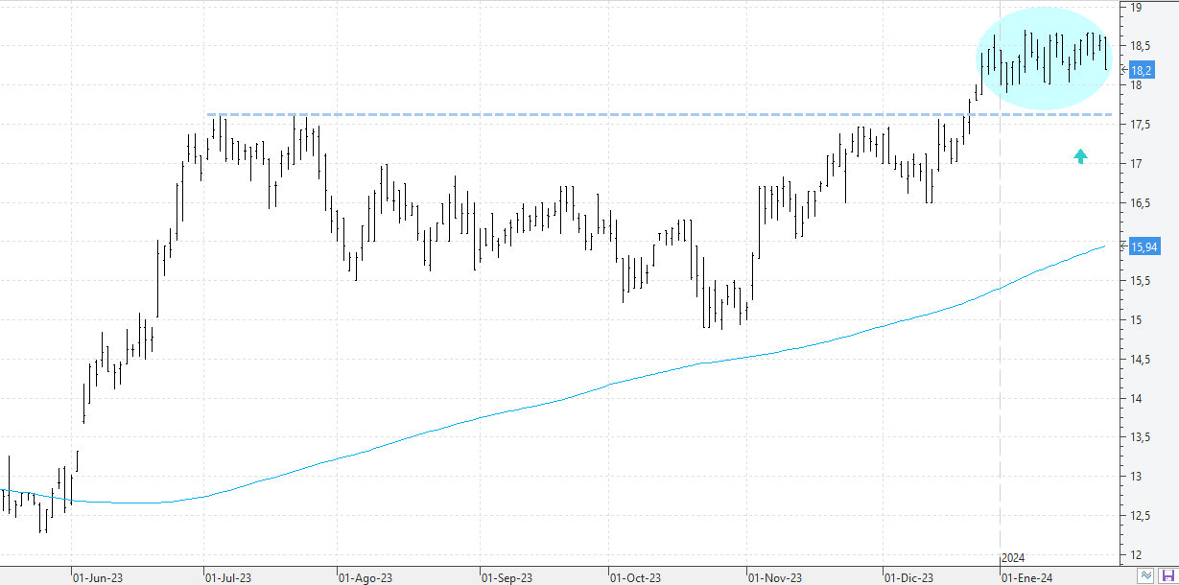Expand the double-chevron panel button
The width and height of the screenshot is (1179, 585).
(1146, 575)
